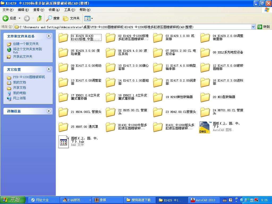Screen dimensions: 272x204
Task: Collapse the 文件和文件夹任务 section
Action: [x=48, y=36]
